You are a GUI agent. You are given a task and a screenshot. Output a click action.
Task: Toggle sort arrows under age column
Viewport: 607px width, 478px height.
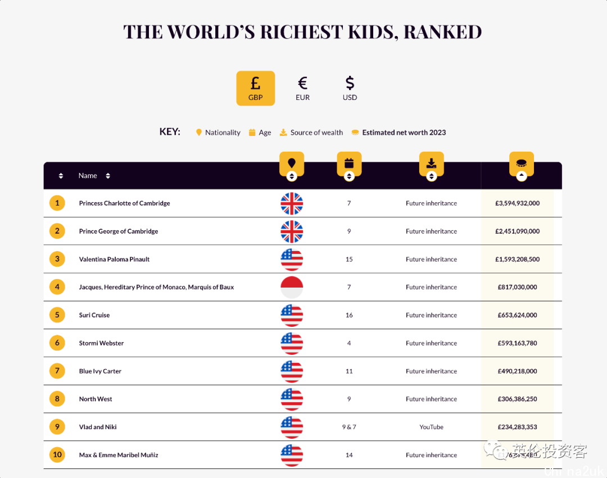coord(349,176)
